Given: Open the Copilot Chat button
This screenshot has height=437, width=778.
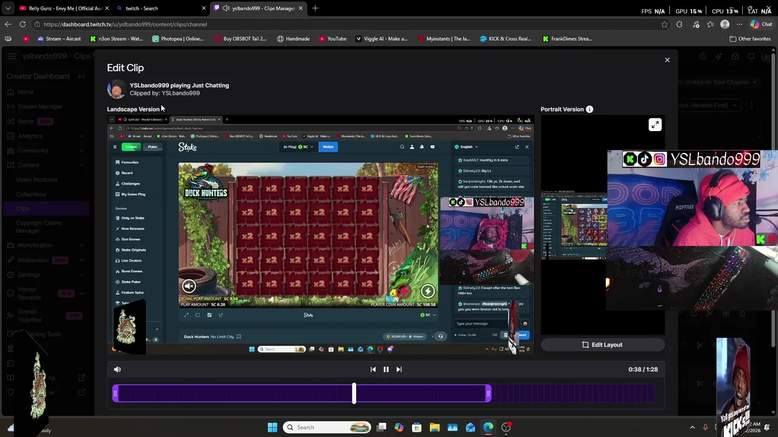Looking at the screenshot, I should click(x=761, y=24).
